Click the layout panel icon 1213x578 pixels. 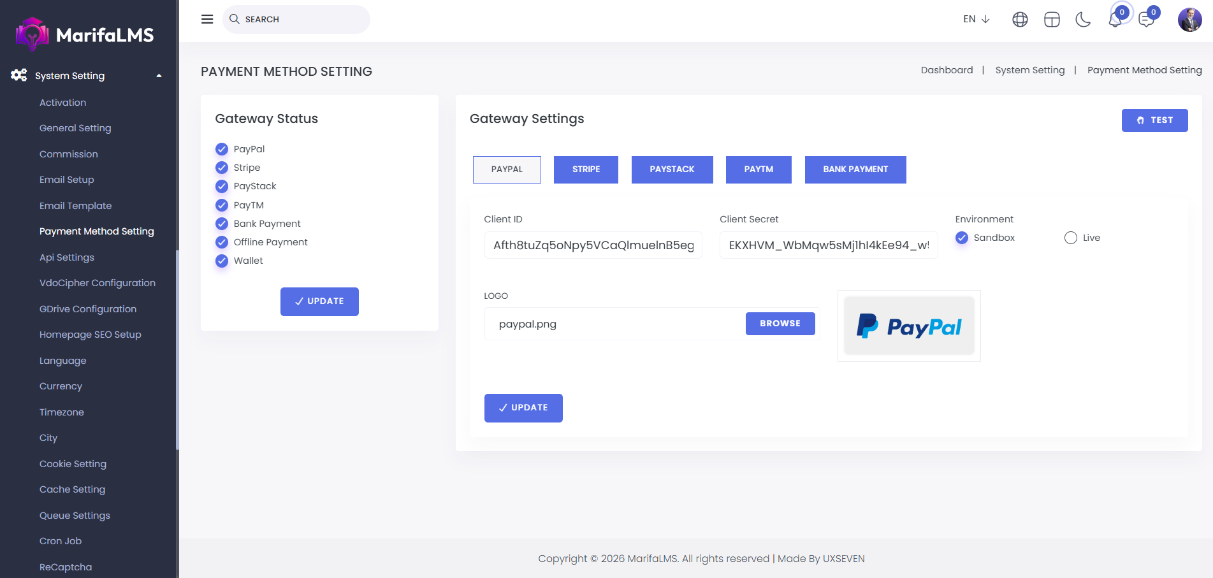[1052, 20]
